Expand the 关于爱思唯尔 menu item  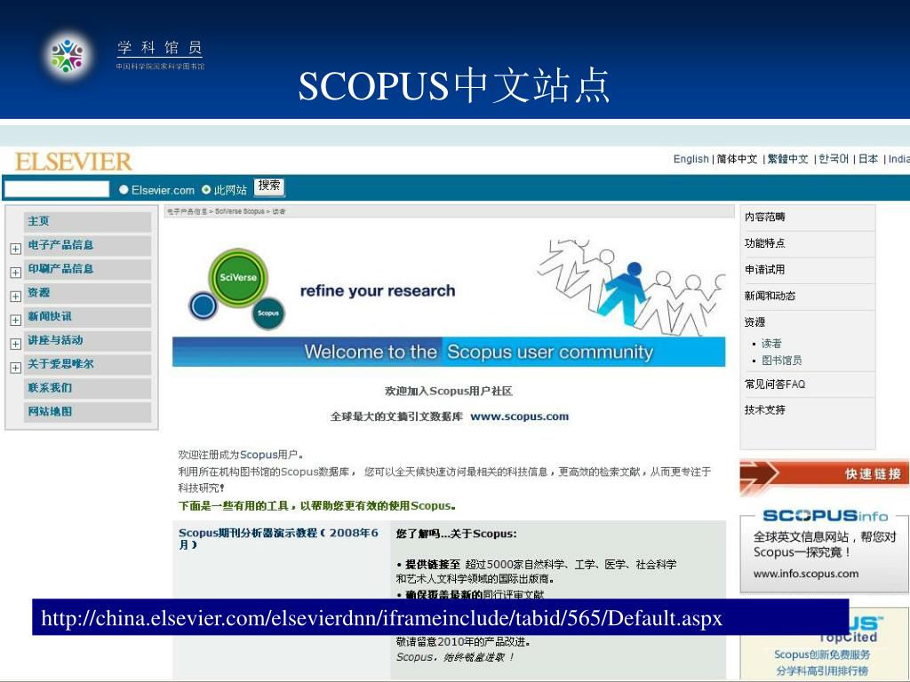[16, 368]
